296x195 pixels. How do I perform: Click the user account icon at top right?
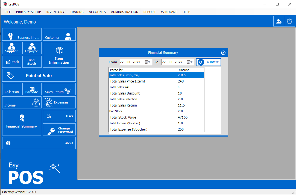(279, 21)
